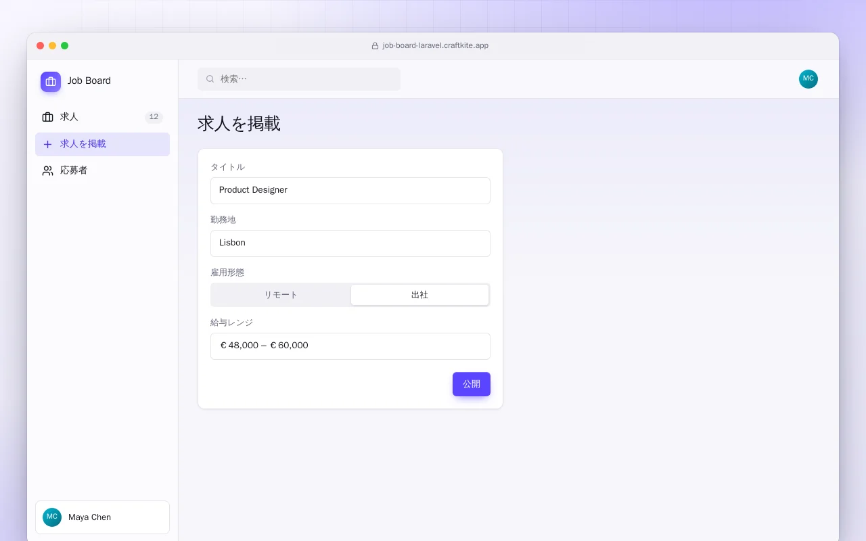Click the URL job-board-laravel.craftkite.app
866x541 pixels.
(435, 46)
